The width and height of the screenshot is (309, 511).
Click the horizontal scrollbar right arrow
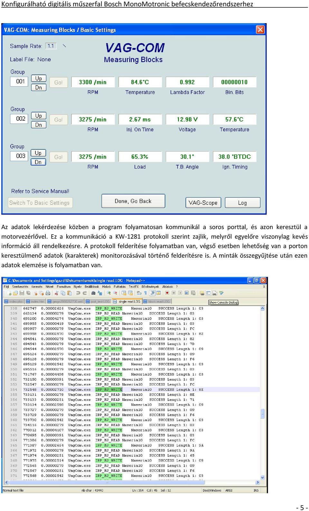257,482
